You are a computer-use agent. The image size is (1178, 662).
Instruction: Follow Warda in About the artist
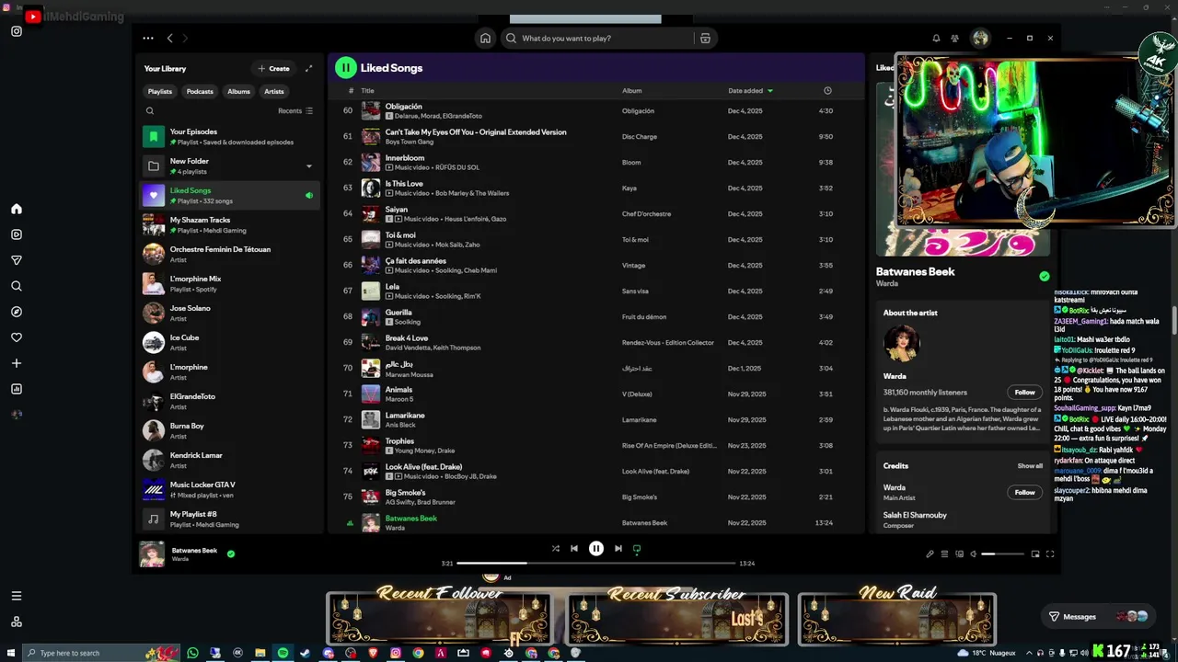point(1024,392)
